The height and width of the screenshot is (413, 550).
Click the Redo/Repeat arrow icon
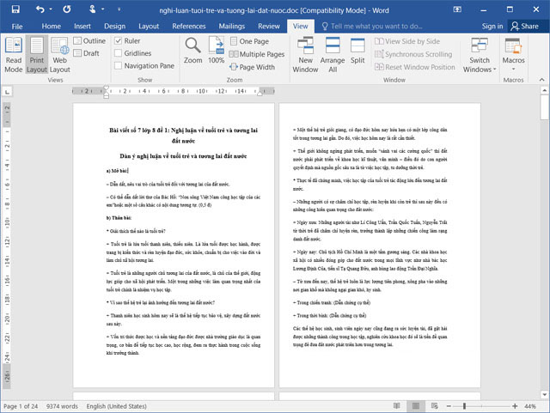click(67, 9)
